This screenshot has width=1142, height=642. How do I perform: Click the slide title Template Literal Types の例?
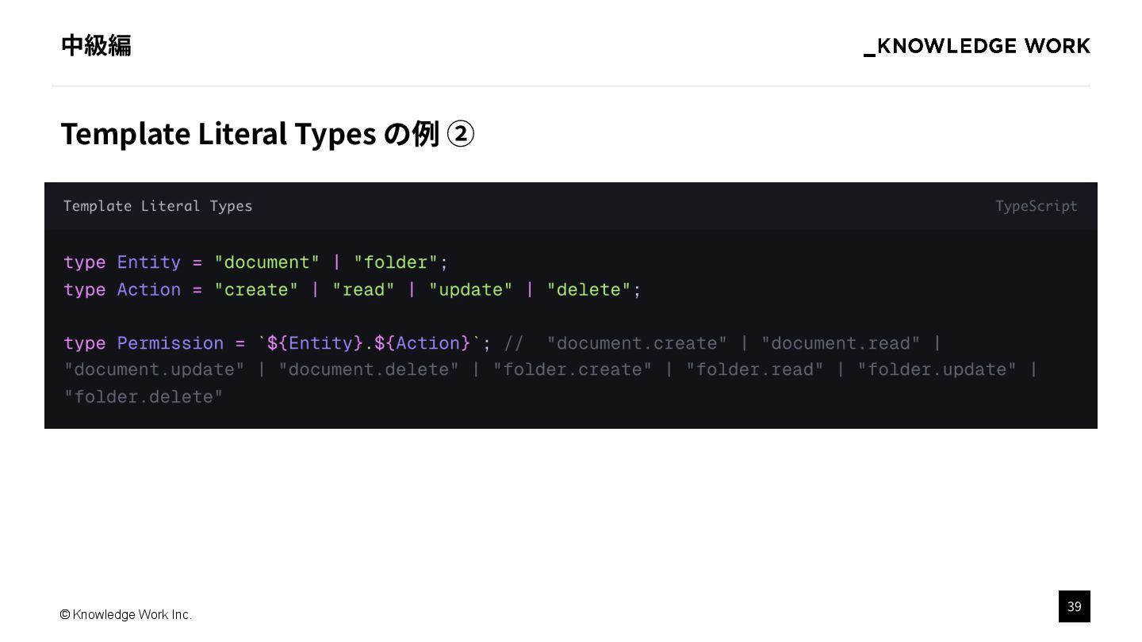[x=250, y=134]
